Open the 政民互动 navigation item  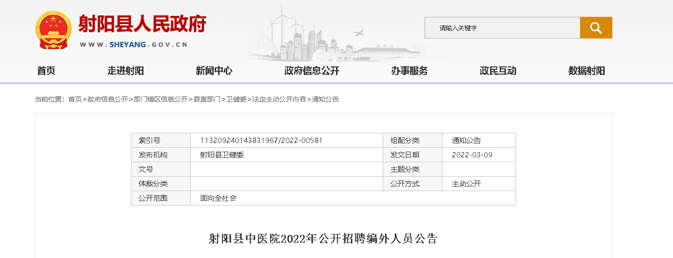(498, 71)
